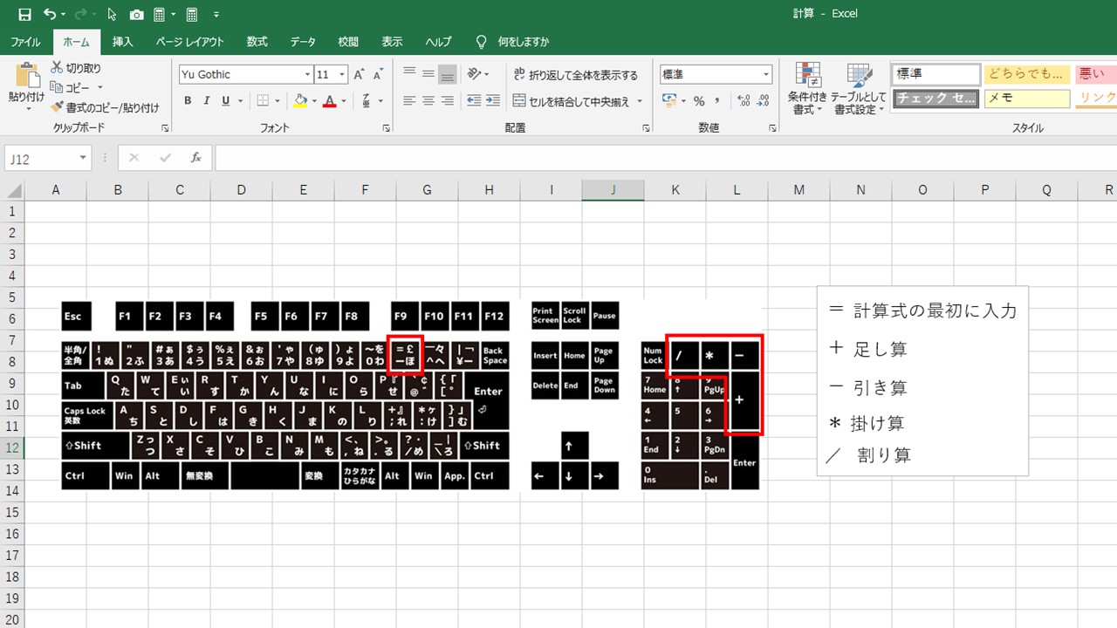Click the Select All corner triangle
The image size is (1117, 628).
(13, 190)
